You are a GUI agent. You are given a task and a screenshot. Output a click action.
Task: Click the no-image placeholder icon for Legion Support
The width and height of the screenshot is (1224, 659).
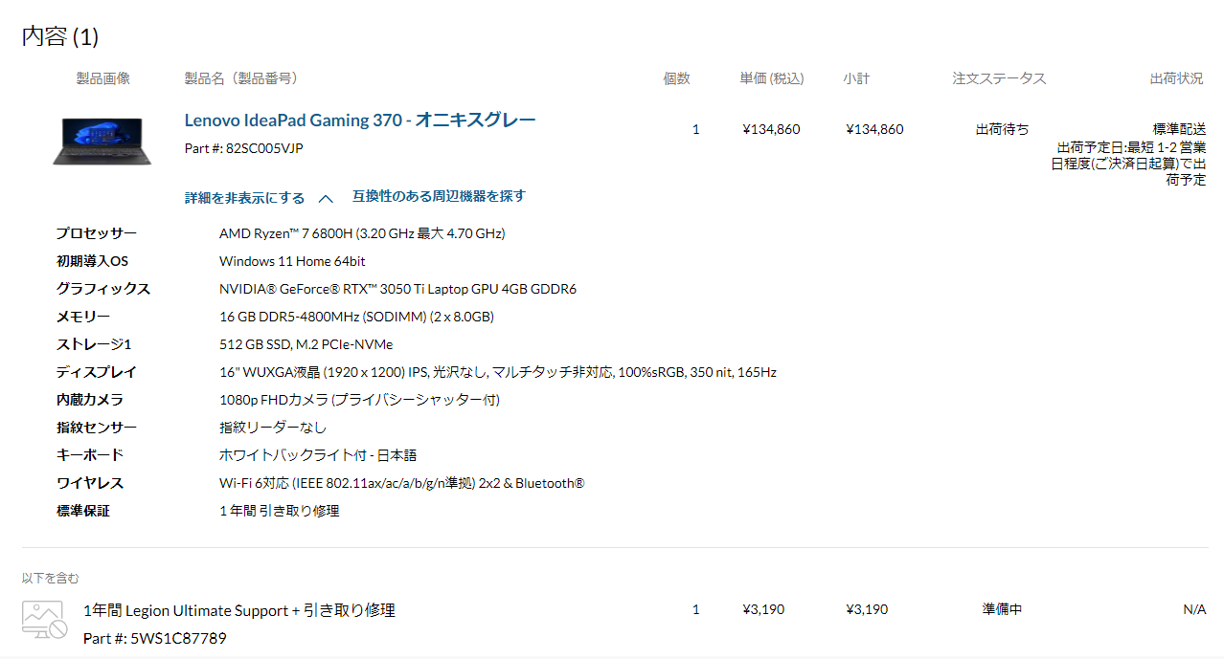click(44, 621)
